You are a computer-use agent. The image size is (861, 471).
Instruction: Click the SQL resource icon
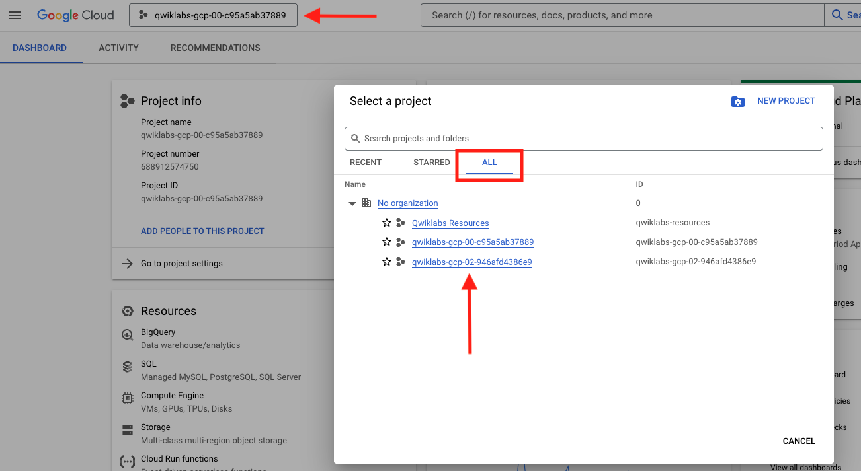127,367
